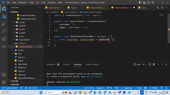
Task: Open Accounts icon in activity bar
Action: click(x=4, y=75)
